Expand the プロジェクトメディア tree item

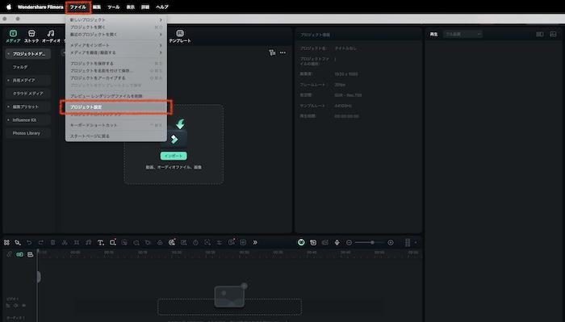tap(8, 54)
